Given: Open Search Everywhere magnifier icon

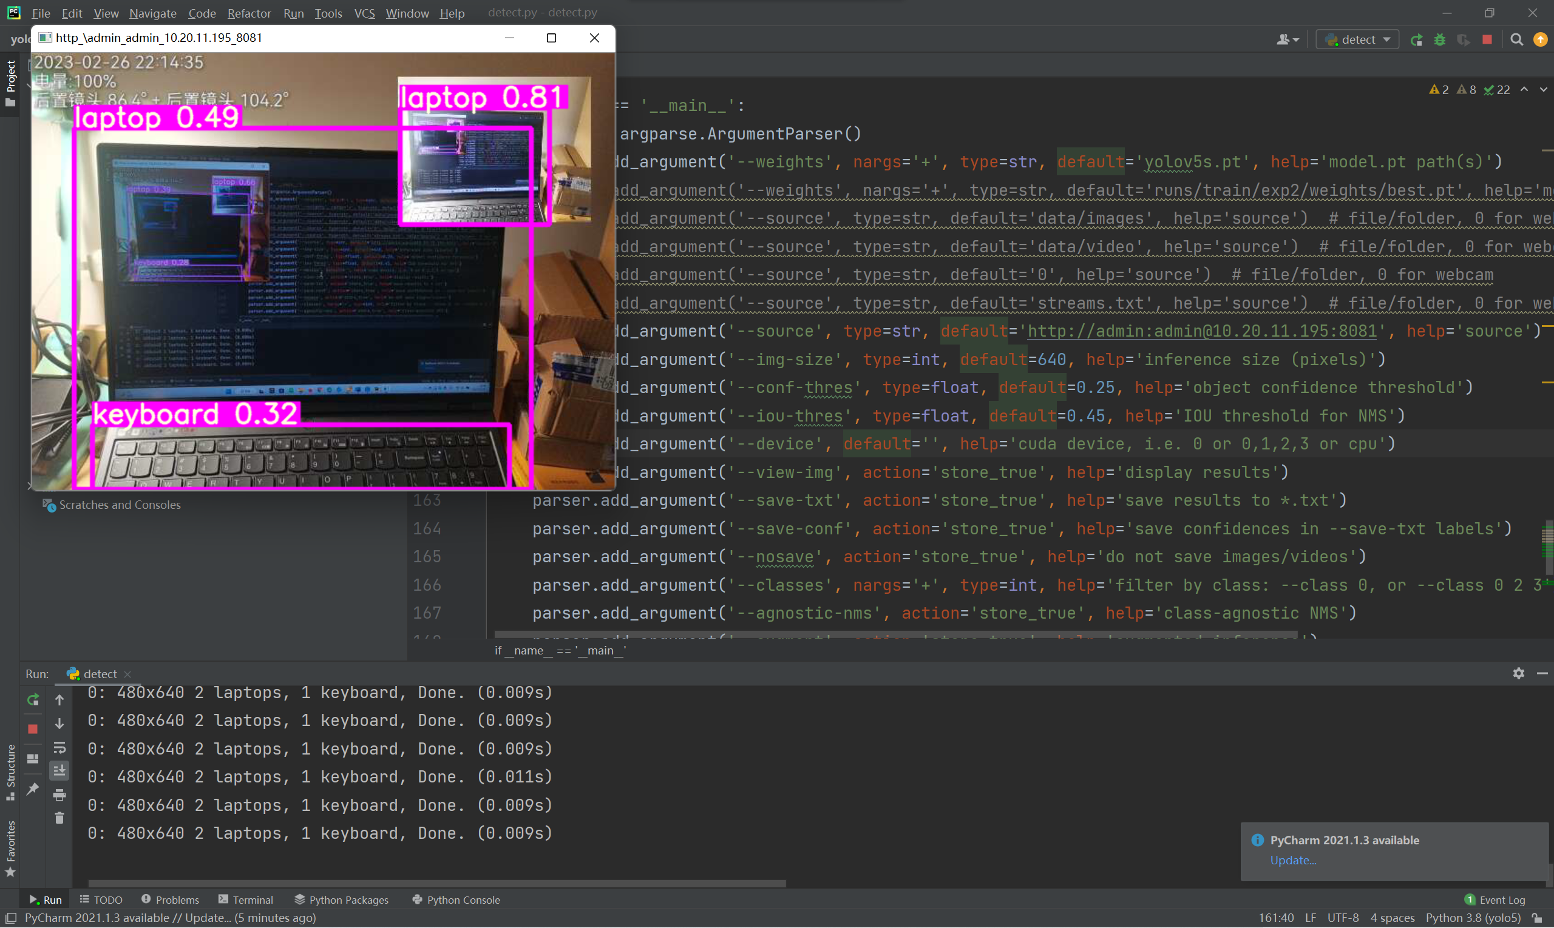Looking at the screenshot, I should [x=1516, y=40].
